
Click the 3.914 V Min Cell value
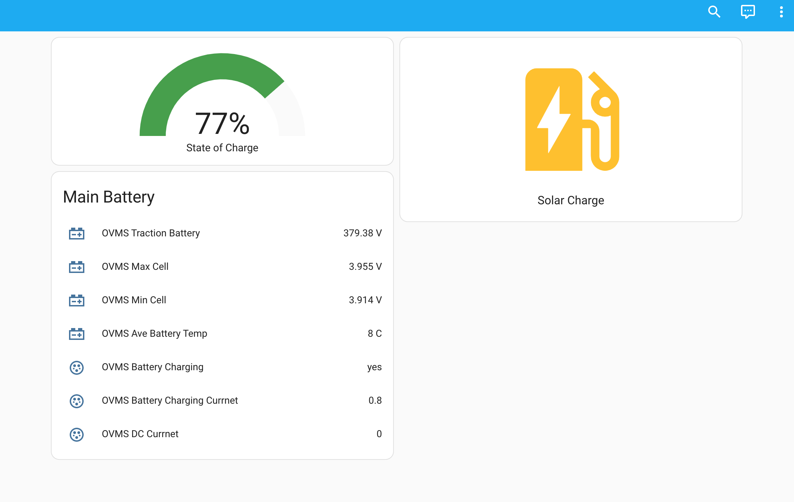pyautogui.click(x=365, y=300)
